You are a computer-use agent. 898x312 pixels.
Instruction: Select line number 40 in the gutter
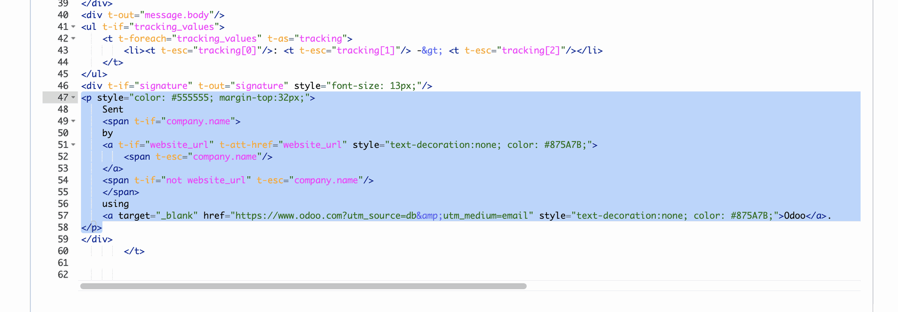click(63, 15)
